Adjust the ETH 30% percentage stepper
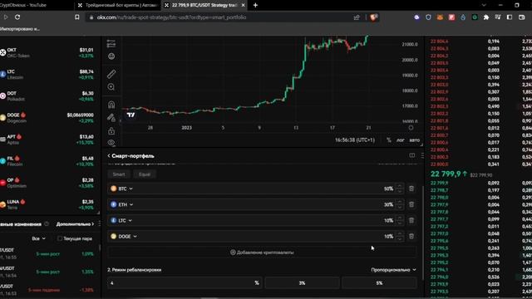This screenshot has width=532, height=299. pyautogui.click(x=400, y=204)
